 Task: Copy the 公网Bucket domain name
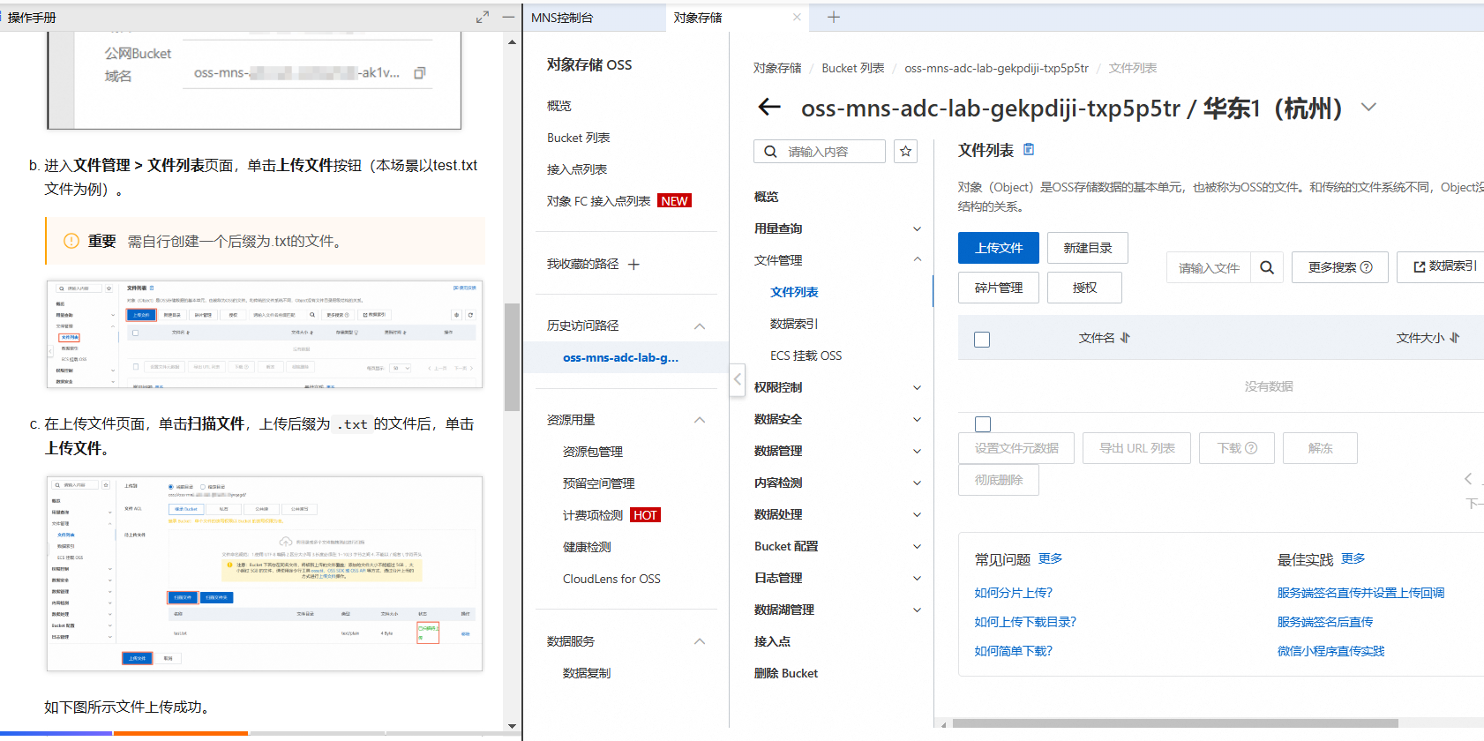point(420,73)
